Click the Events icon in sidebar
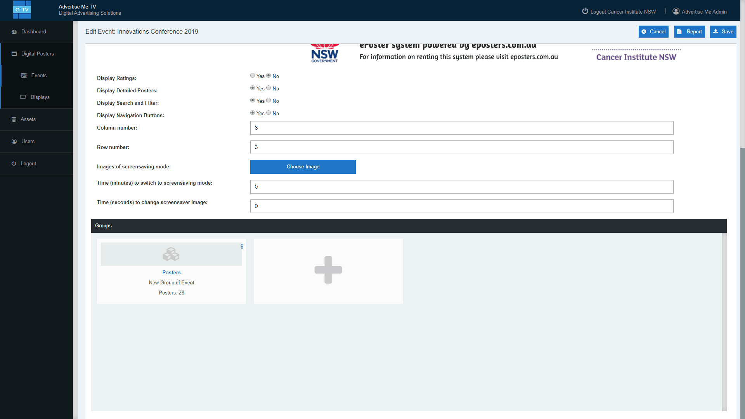This screenshot has width=745, height=419. 24,76
